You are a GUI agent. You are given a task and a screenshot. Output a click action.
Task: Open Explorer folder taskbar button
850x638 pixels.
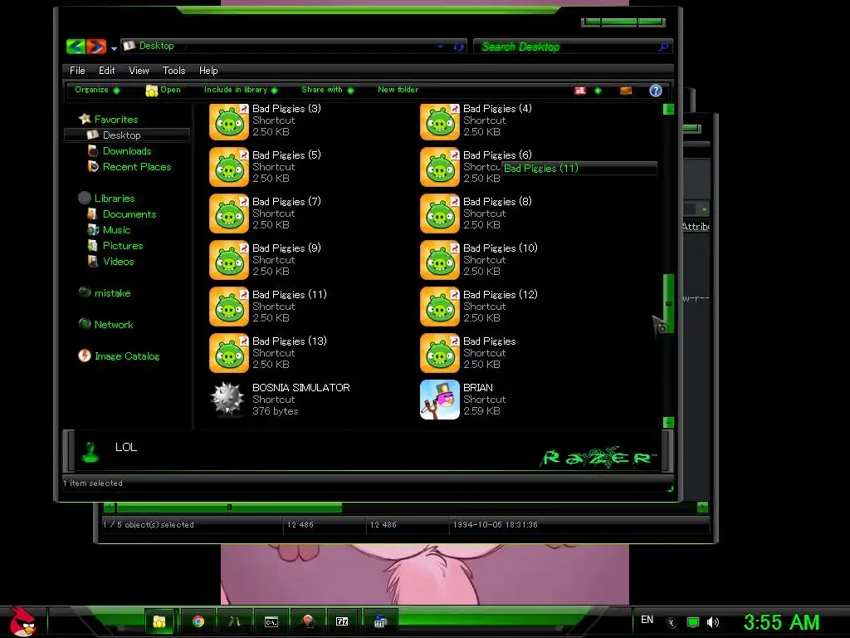point(159,621)
